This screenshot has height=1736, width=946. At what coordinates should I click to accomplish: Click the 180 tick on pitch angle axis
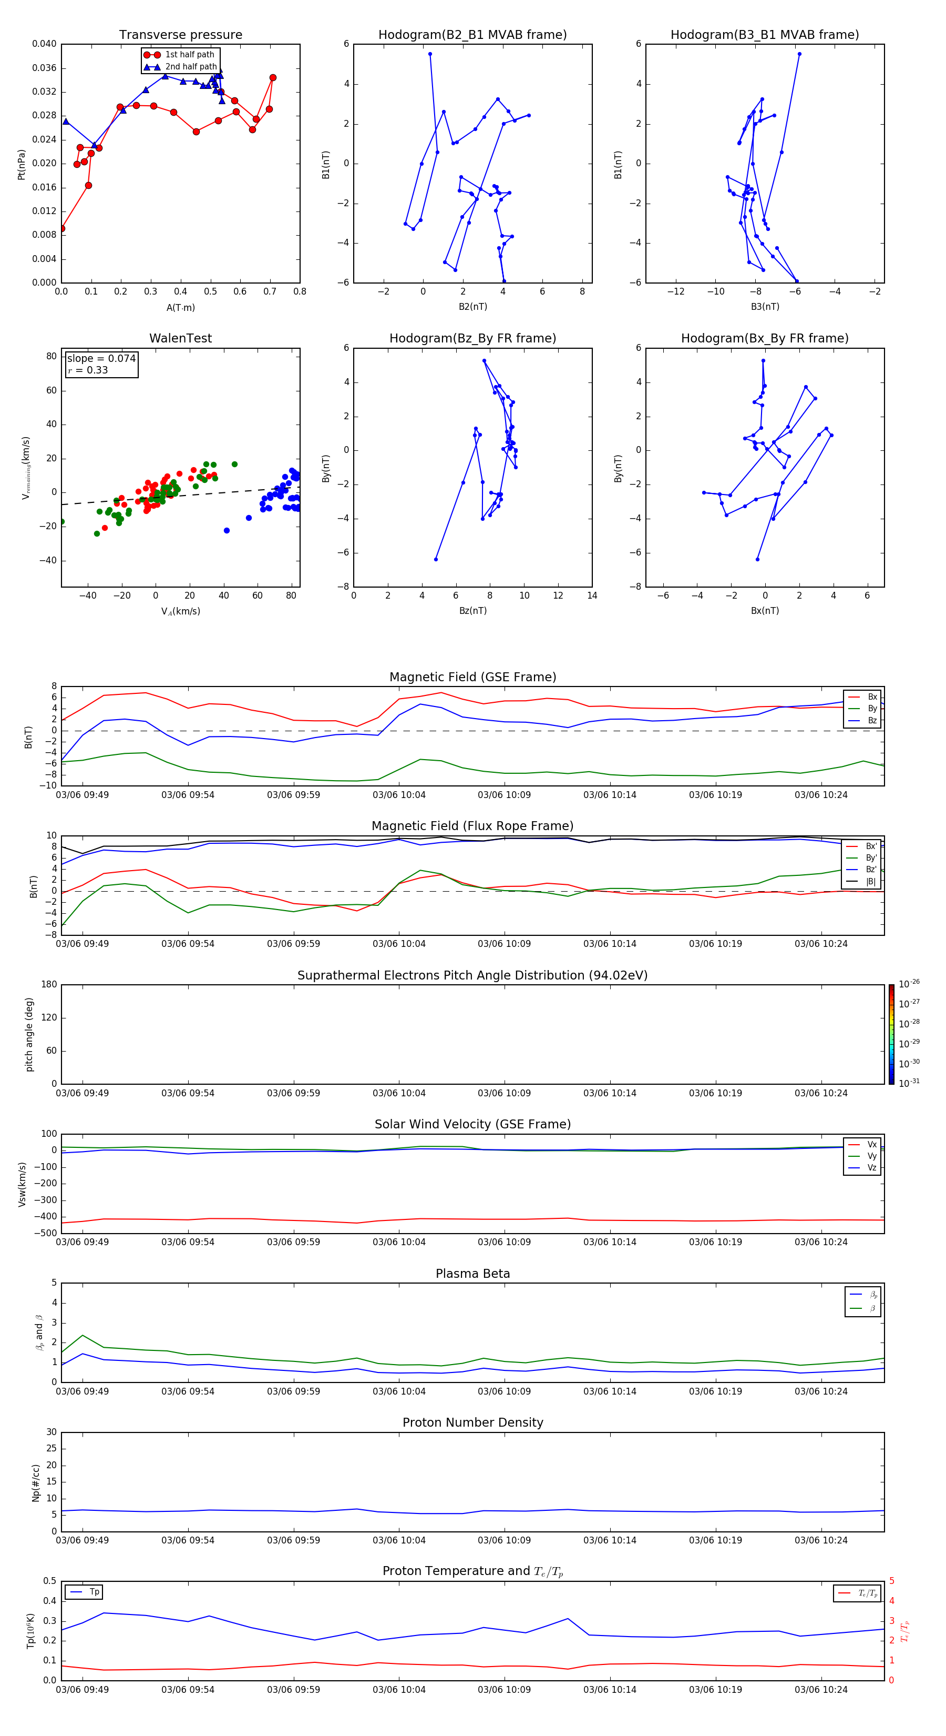pyautogui.click(x=49, y=985)
